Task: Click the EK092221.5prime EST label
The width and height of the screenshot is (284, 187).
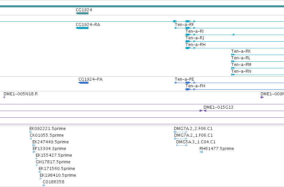Action: [x=47, y=129]
